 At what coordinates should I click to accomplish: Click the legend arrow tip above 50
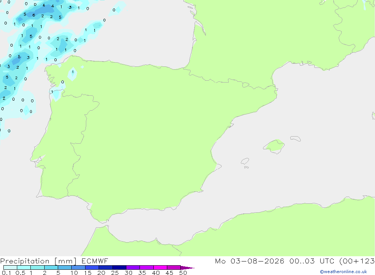click(x=187, y=267)
